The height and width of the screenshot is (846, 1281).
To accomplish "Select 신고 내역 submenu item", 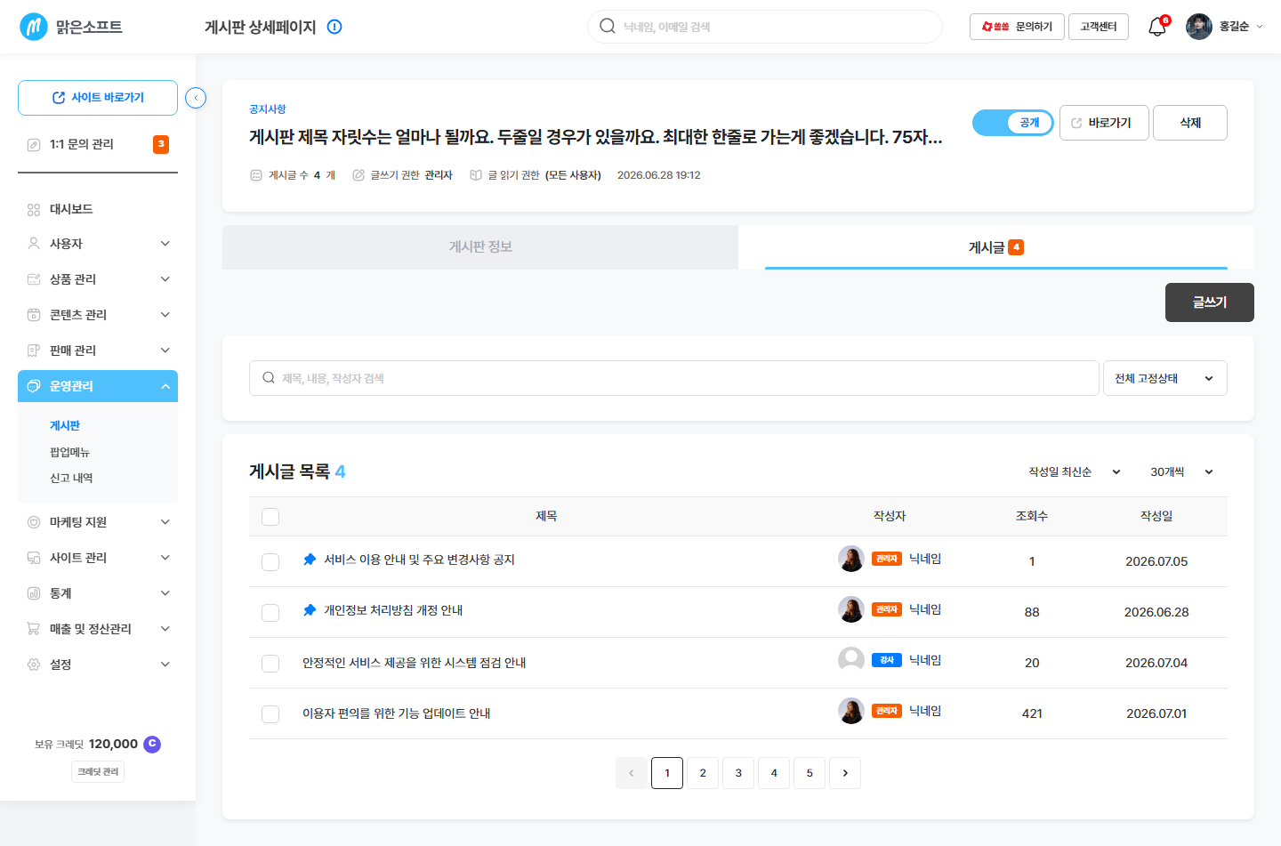I will pos(71,478).
